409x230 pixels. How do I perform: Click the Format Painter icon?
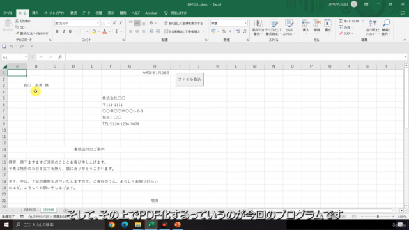coord(17,33)
